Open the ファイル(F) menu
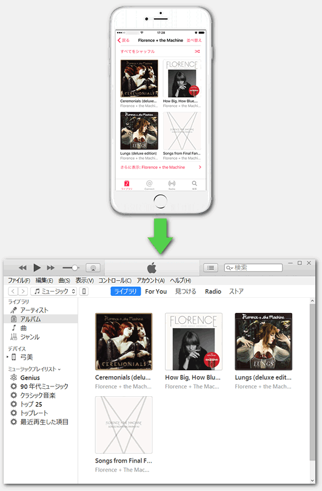 click(x=19, y=281)
